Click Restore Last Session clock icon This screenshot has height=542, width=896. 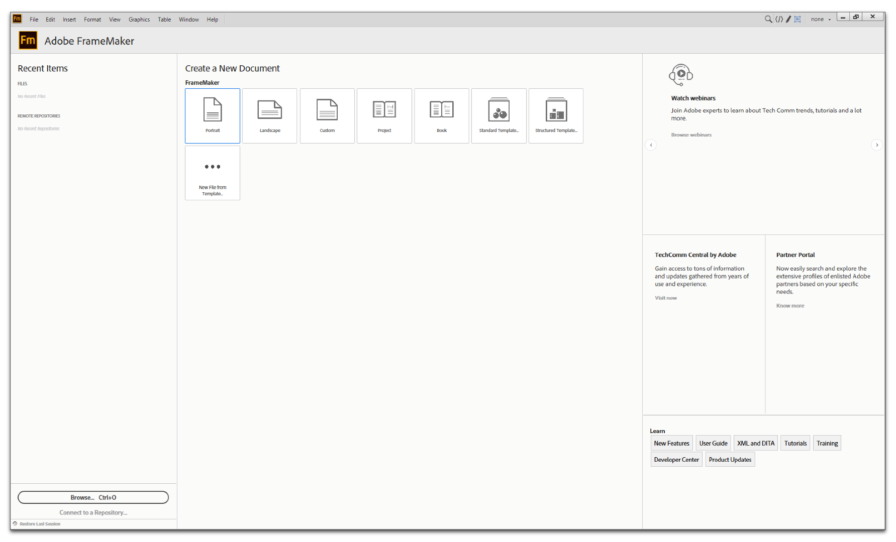[15, 523]
